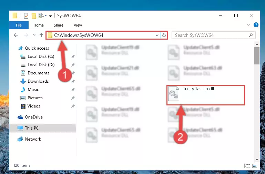Click the pin icon next to Downloads
Viewport: 265px width, 174px height.
pos(73,81)
